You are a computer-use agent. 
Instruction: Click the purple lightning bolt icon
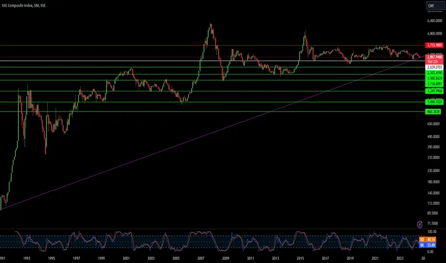420,225
